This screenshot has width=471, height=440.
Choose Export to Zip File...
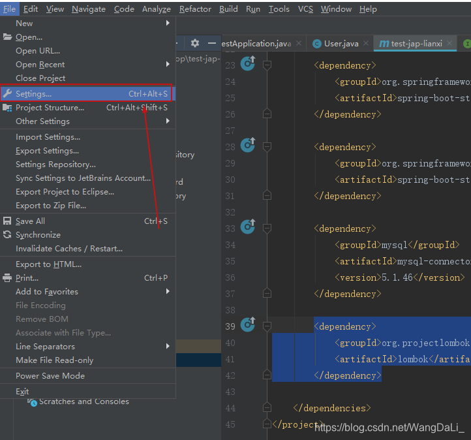tap(87, 206)
